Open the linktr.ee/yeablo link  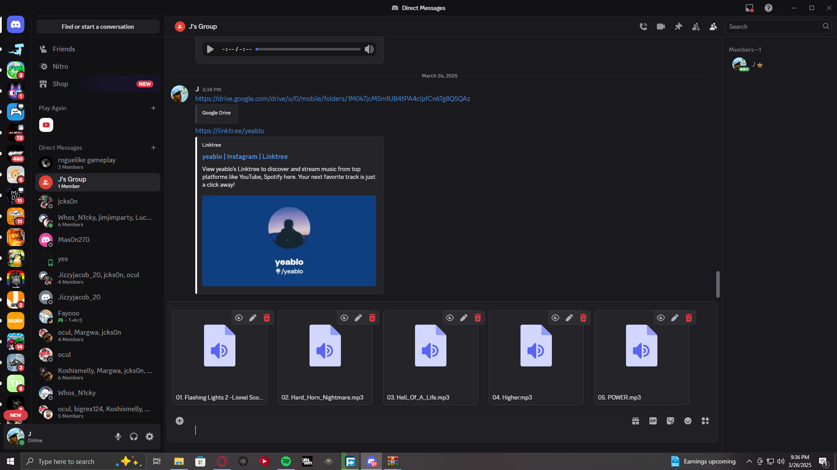(x=229, y=131)
